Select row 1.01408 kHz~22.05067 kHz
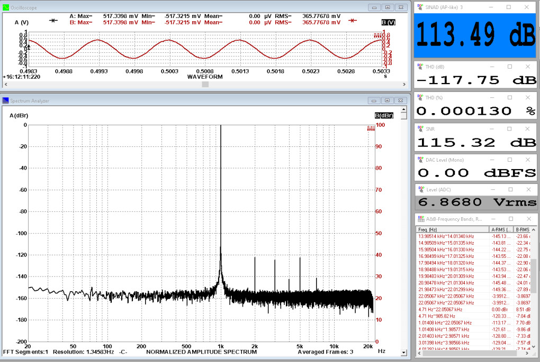Viewport: 540px width, 362px height. (x=473, y=323)
